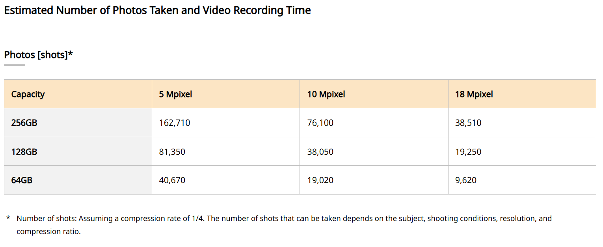Click the 38,050 value cell
This screenshot has height=247, width=603.
pos(320,152)
